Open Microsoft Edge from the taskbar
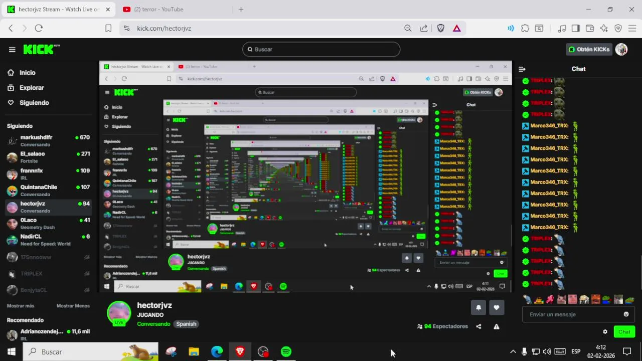 coord(217,352)
